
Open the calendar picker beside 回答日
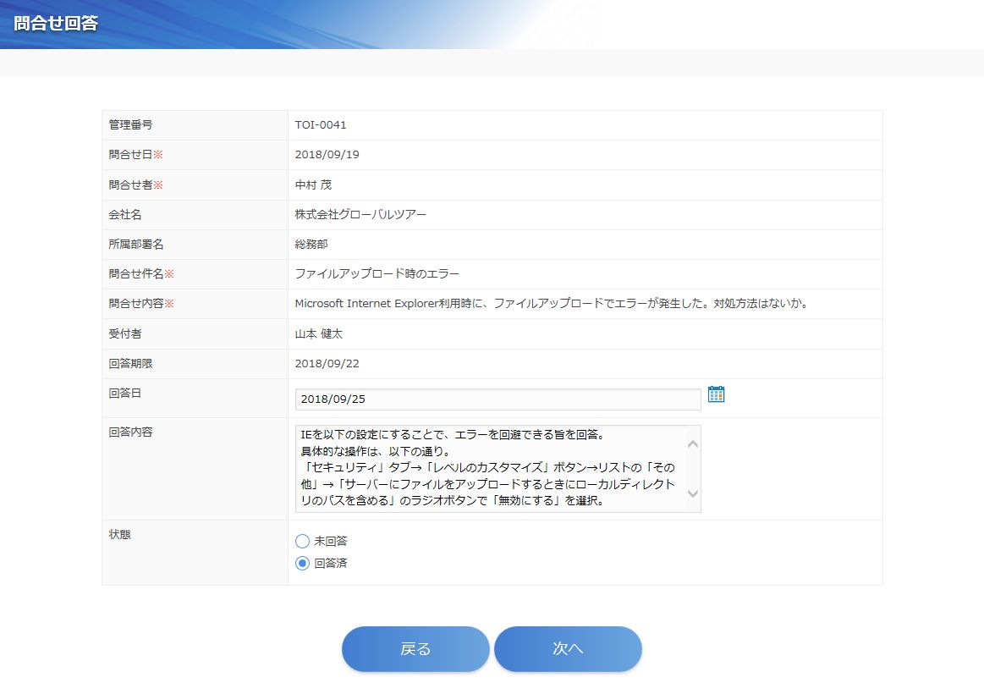[x=716, y=394]
